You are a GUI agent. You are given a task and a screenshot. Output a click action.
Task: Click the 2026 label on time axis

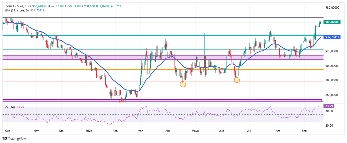pyautogui.click(x=89, y=130)
